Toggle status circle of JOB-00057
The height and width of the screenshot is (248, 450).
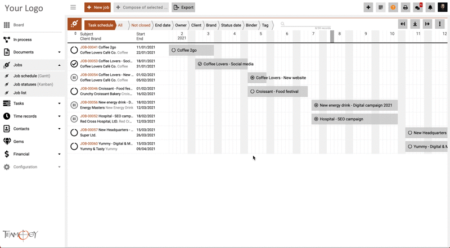click(x=74, y=133)
